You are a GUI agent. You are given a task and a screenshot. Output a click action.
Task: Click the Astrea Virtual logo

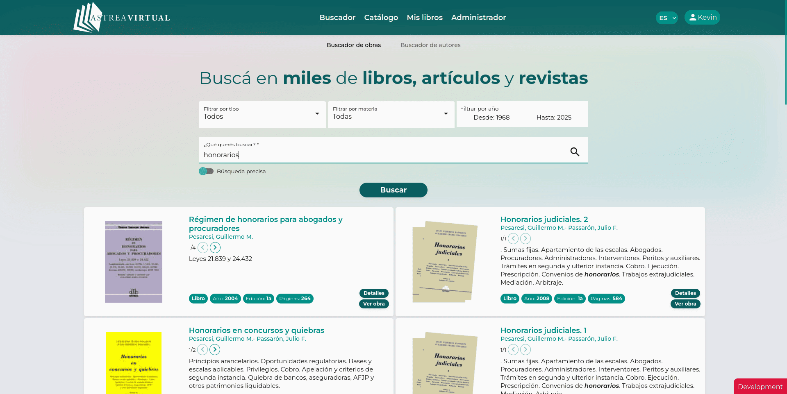click(122, 17)
